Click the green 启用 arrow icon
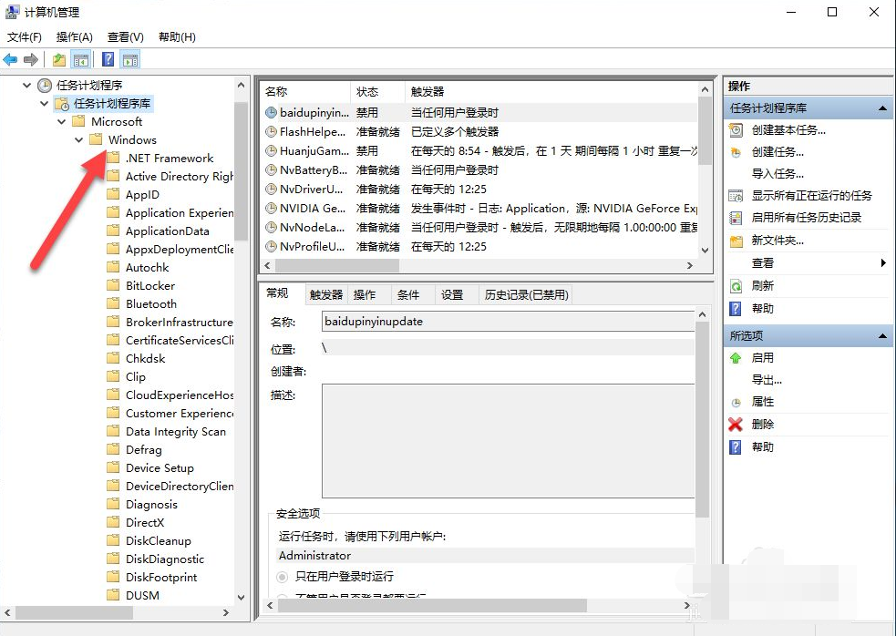This screenshot has width=896, height=636. 736,357
